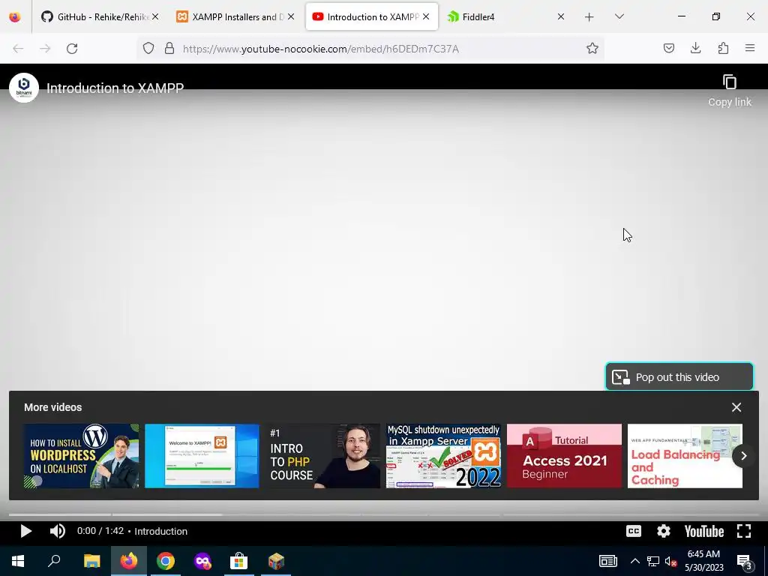The height and width of the screenshot is (576, 768).
Task: Close the Fiddler4 tab
Action: [561, 16]
